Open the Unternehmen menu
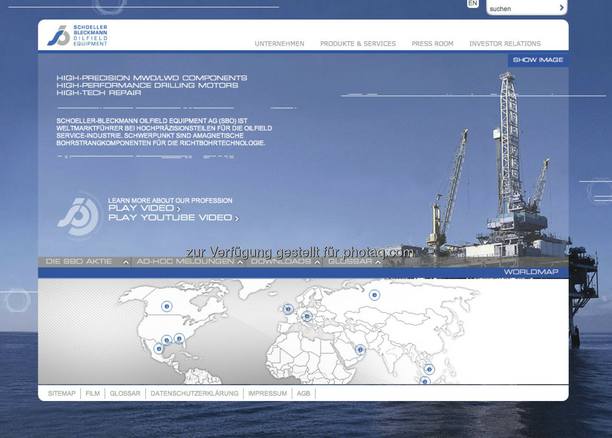This screenshot has height=438, width=612. 279,44
